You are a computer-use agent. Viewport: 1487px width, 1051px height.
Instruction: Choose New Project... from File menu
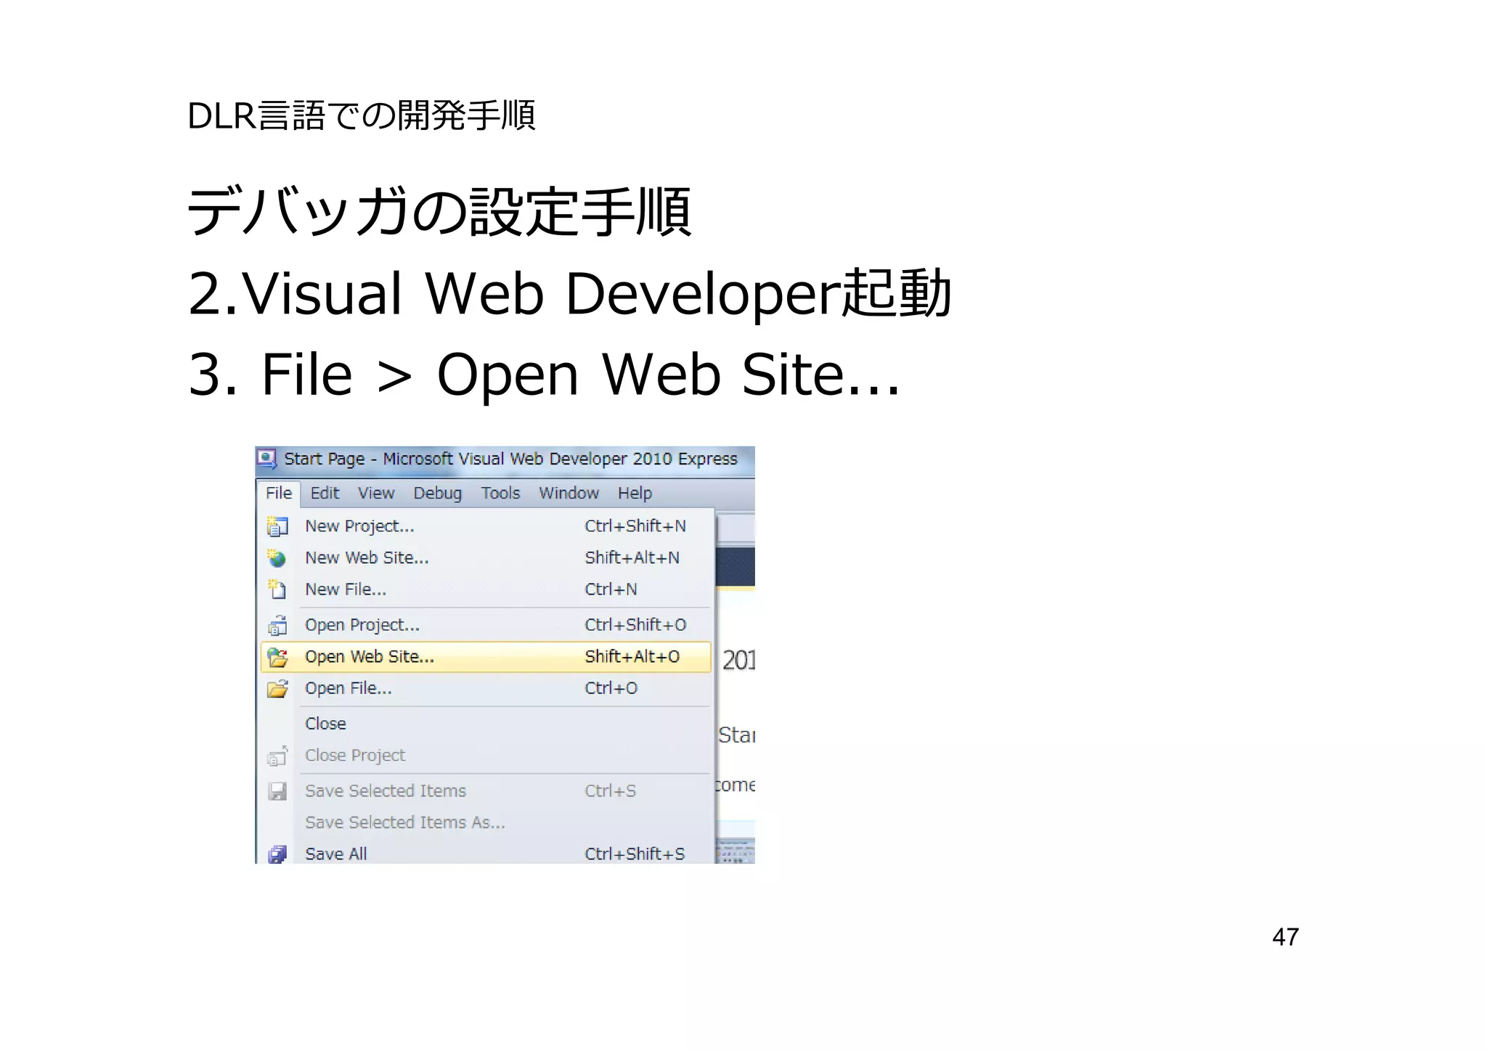[x=485, y=525]
